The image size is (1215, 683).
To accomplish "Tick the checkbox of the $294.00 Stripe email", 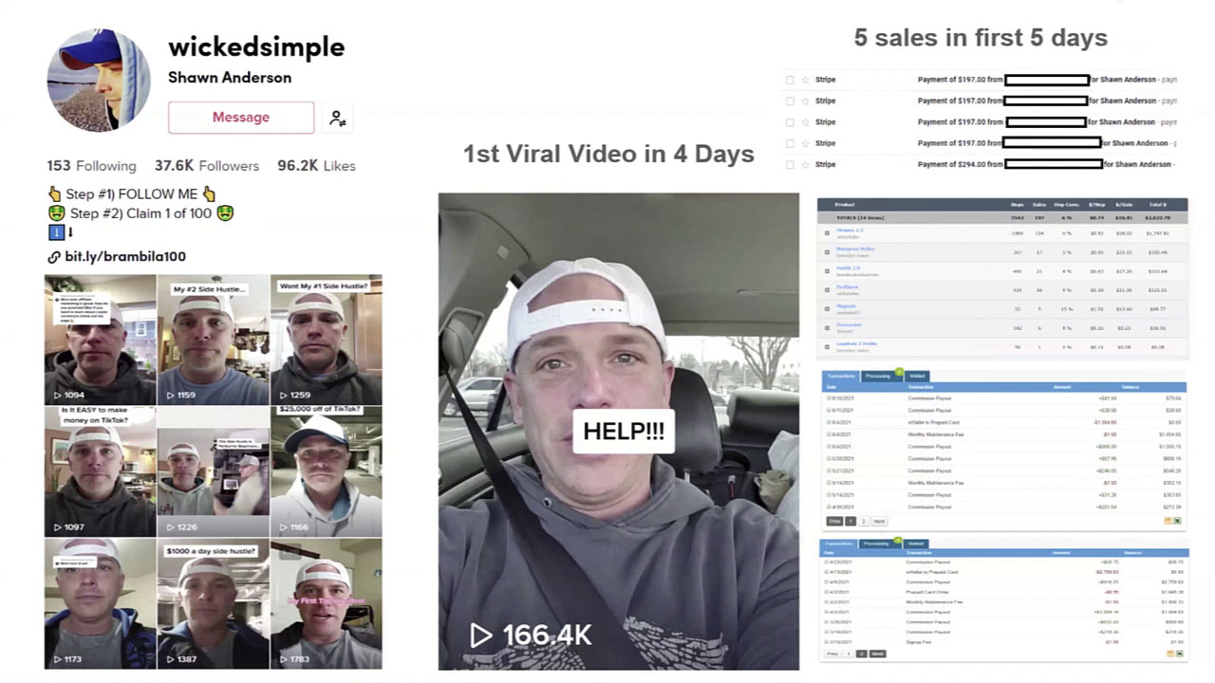I will pyautogui.click(x=790, y=164).
